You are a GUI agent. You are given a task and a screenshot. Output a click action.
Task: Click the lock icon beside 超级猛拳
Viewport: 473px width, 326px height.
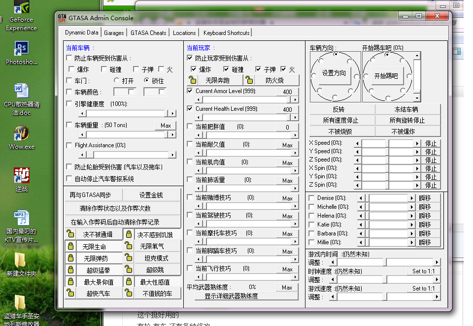coord(70,269)
